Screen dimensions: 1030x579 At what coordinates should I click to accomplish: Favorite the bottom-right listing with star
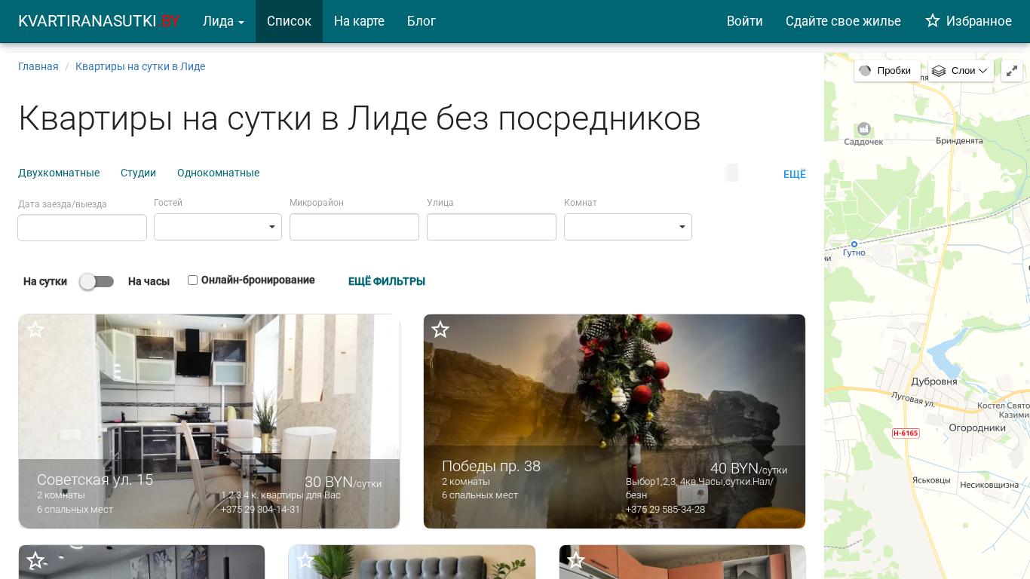coord(576,560)
